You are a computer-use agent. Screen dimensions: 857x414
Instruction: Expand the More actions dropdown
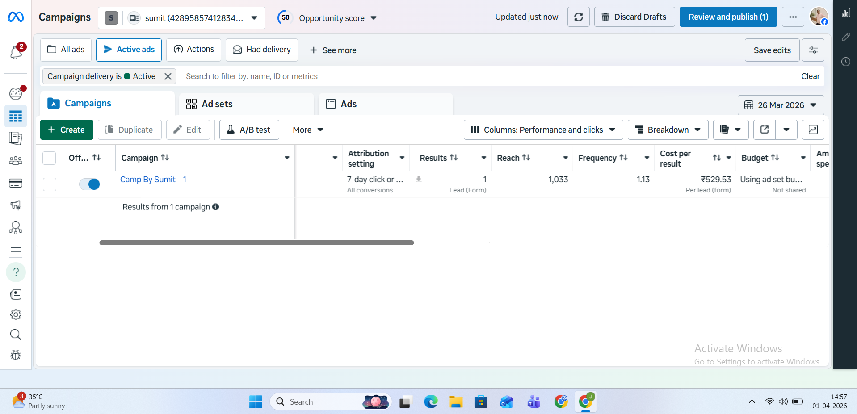tap(308, 130)
